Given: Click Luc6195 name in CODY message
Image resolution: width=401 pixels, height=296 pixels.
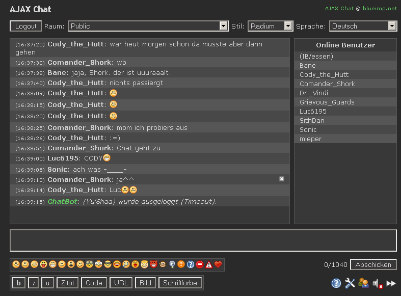Looking at the screenshot, I should (x=63, y=158).
